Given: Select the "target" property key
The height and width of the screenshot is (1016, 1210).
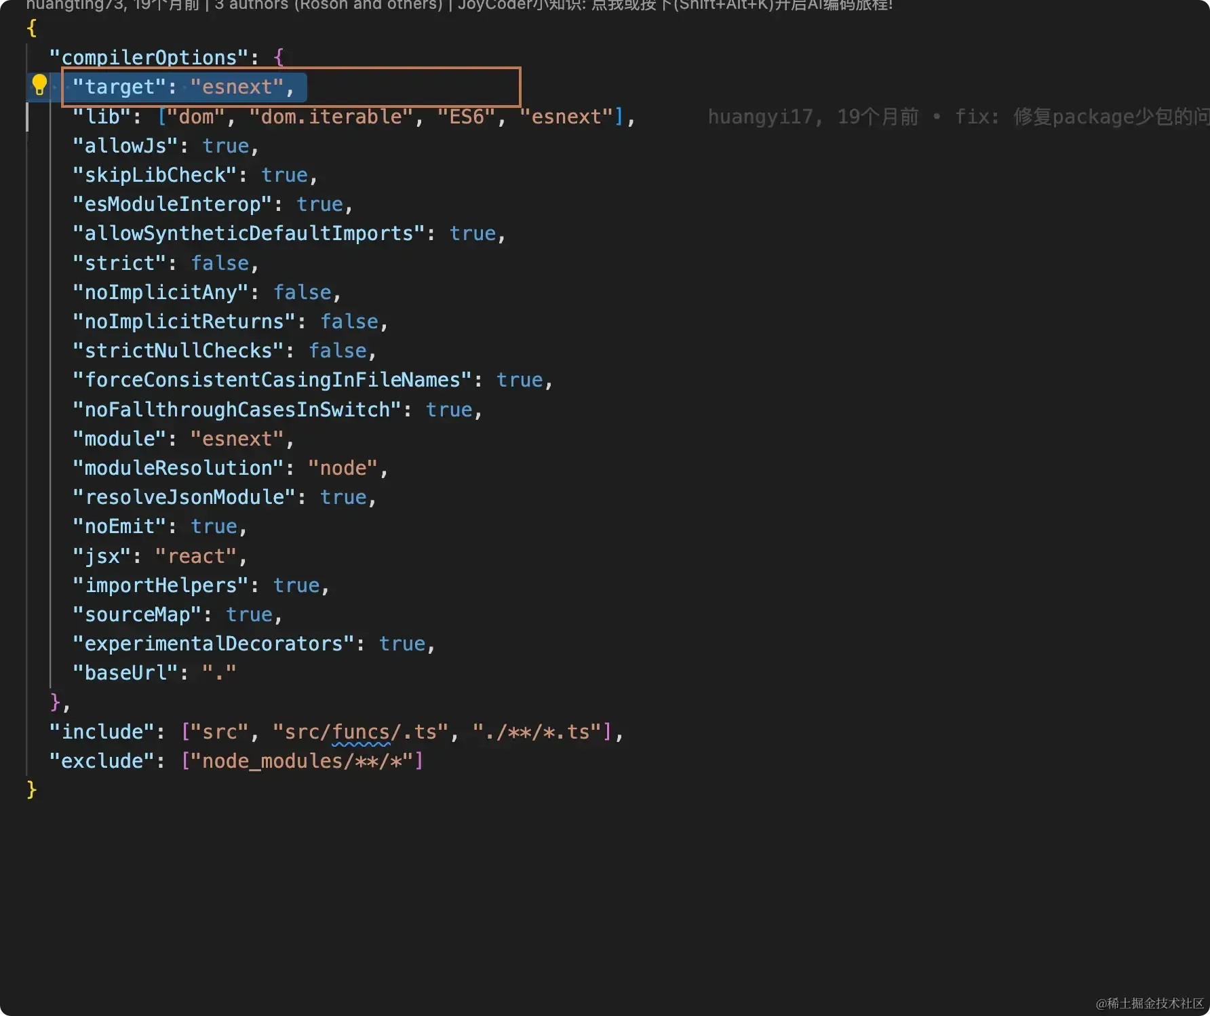Looking at the screenshot, I should pyautogui.click(x=119, y=87).
